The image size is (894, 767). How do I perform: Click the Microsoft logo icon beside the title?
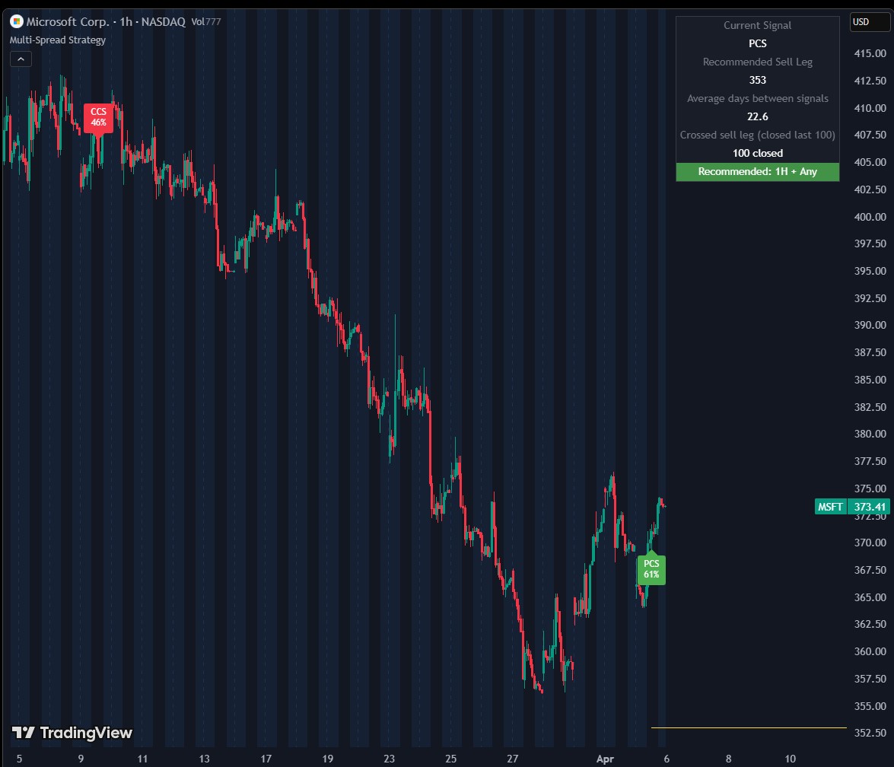[x=17, y=21]
